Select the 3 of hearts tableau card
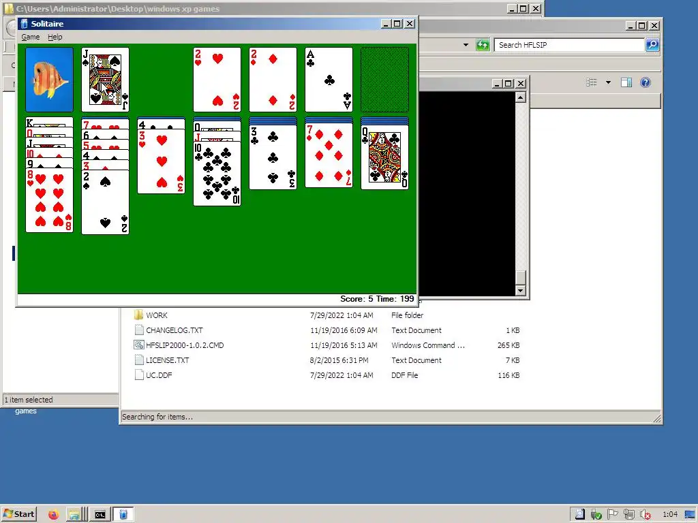Screen dimensions: 698x523 [161, 161]
